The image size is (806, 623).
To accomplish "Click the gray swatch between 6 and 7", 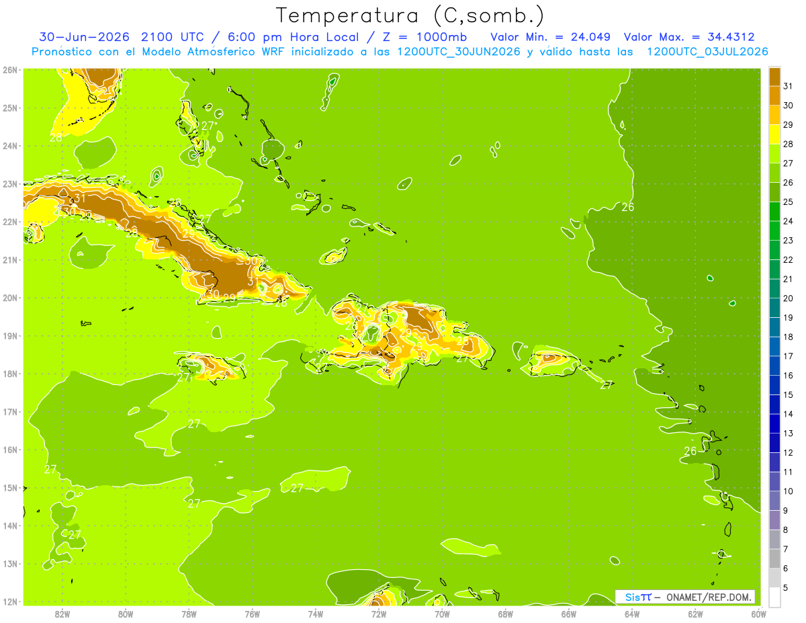I will pyautogui.click(x=774, y=558).
